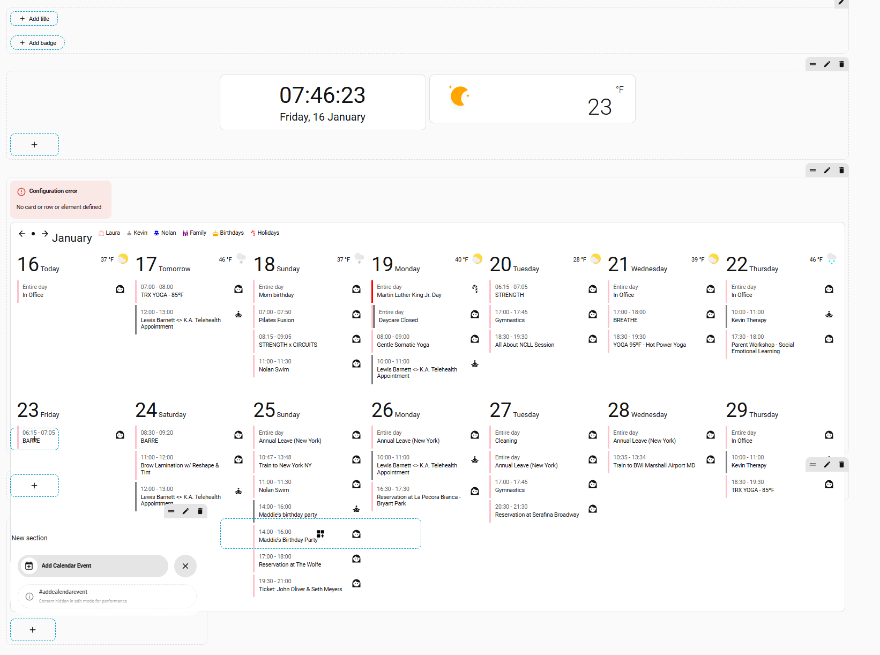
Task: Click the next week arrow beside January
Action: pos(45,234)
